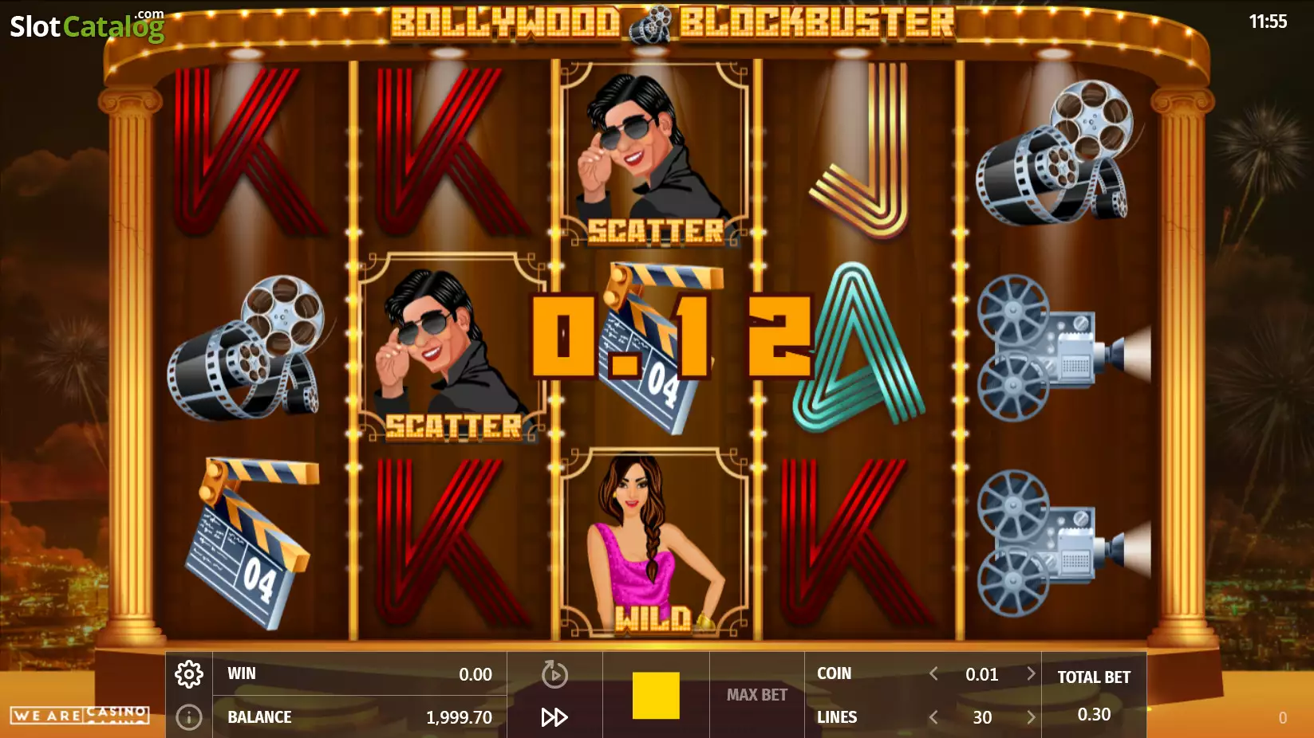
Task: Click the Total Bet value 0.30
Action: (1094, 714)
